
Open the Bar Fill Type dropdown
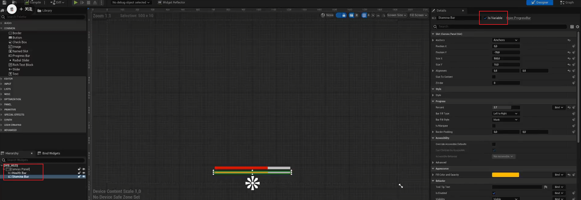click(x=505, y=114)
